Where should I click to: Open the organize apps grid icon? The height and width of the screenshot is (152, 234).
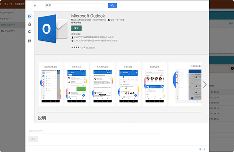29,41
